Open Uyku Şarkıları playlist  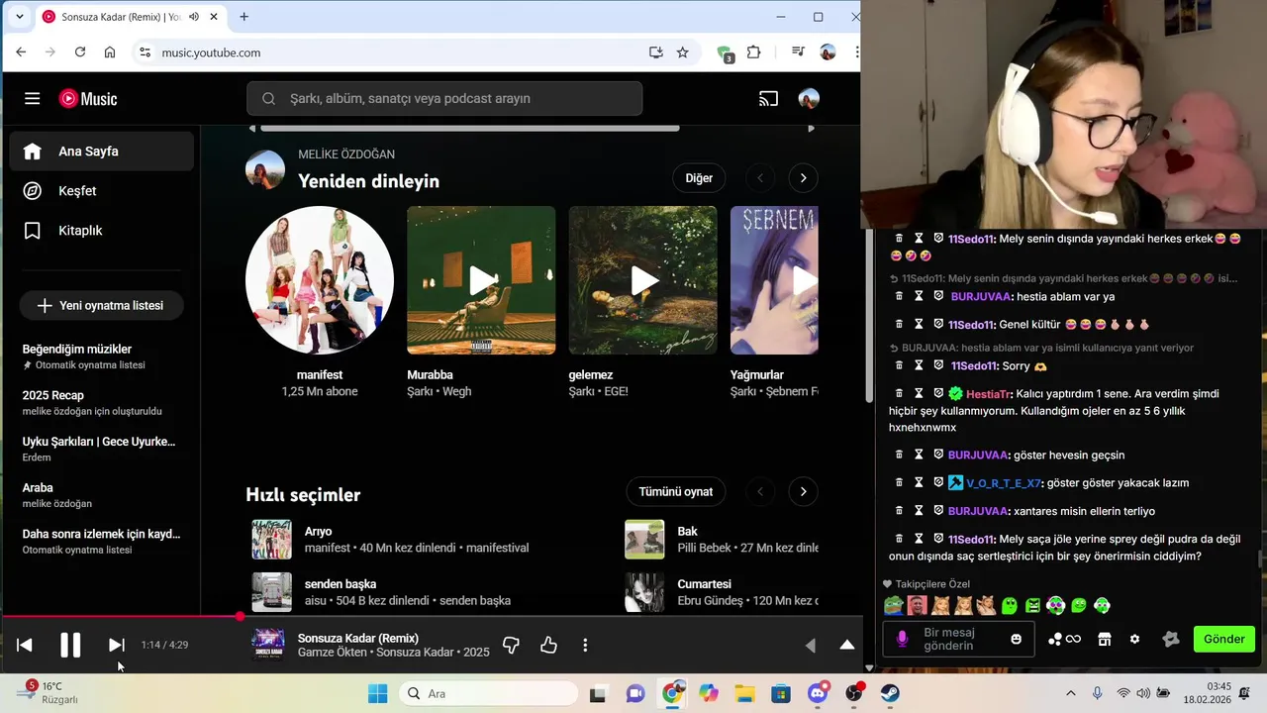(x=102, y=449)
